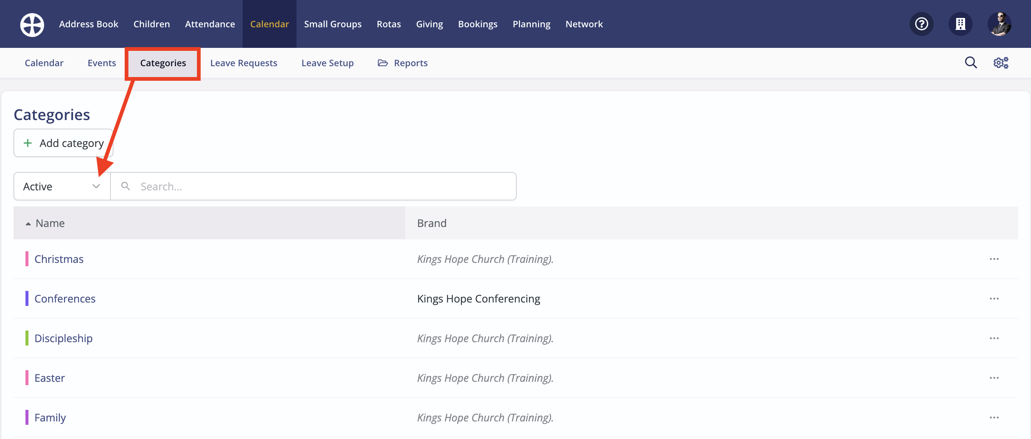Open the Discipleship category link

coord(63,338)
